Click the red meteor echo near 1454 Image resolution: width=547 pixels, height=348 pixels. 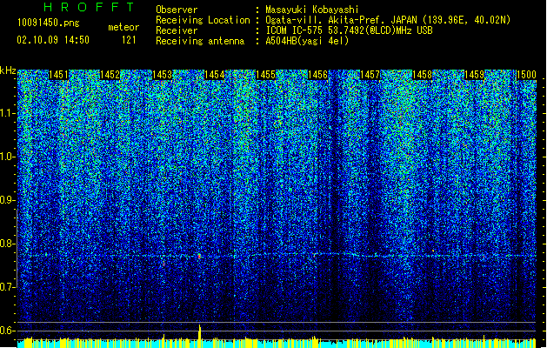(x=199, y=257)
